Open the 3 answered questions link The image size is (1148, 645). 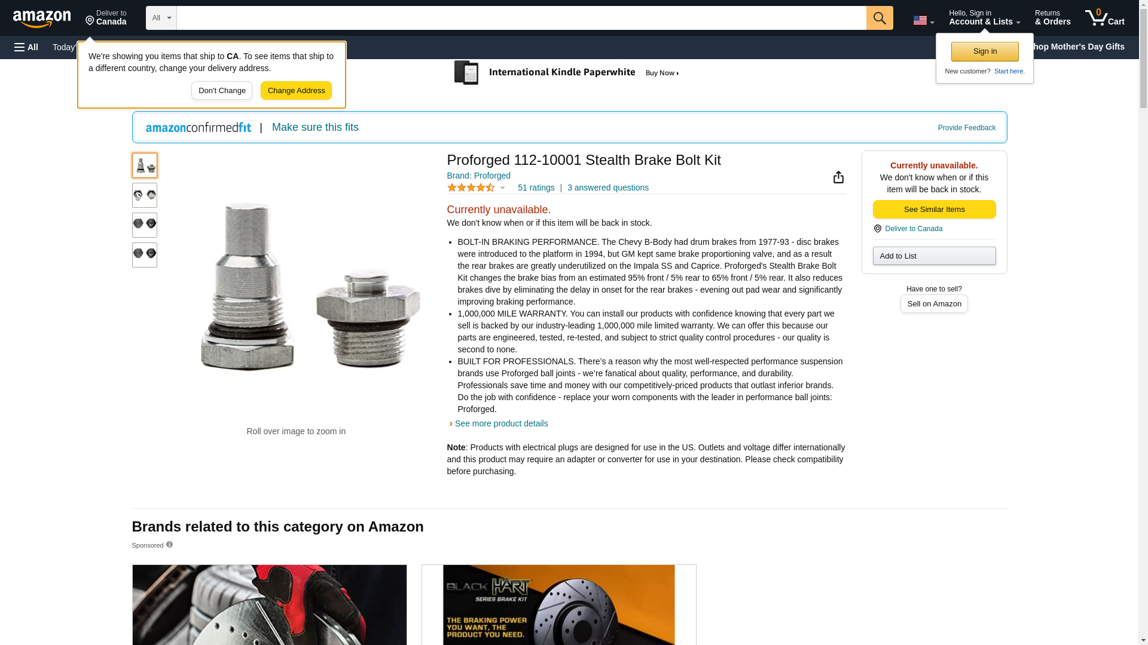click(x=607, y=188)
